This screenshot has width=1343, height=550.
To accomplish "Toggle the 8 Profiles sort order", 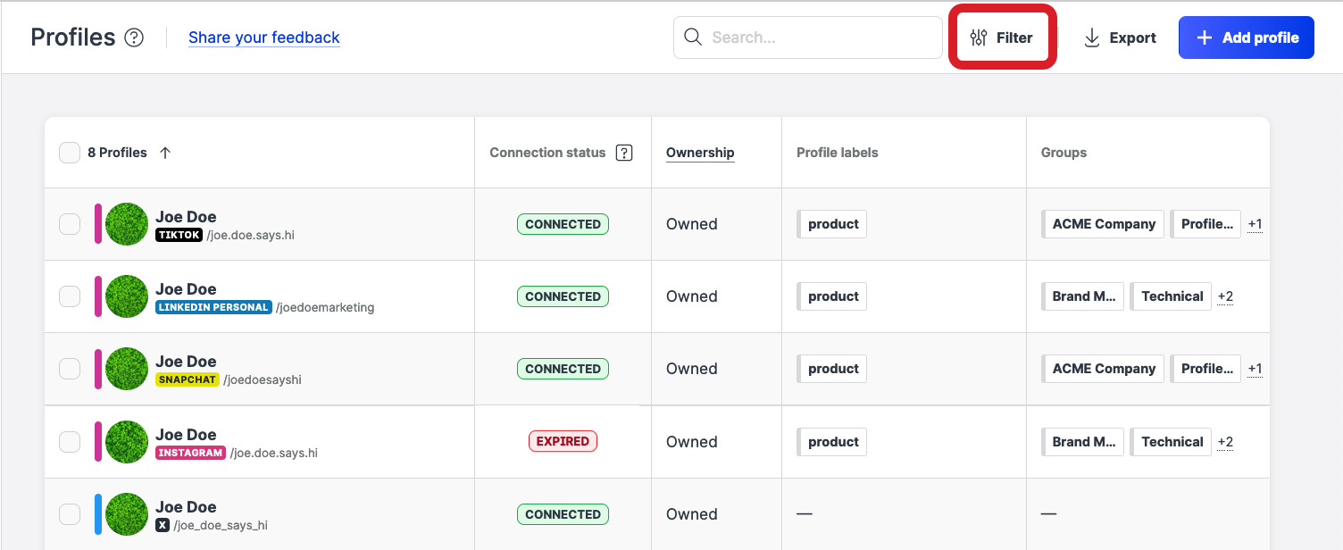I will [165, 152].
